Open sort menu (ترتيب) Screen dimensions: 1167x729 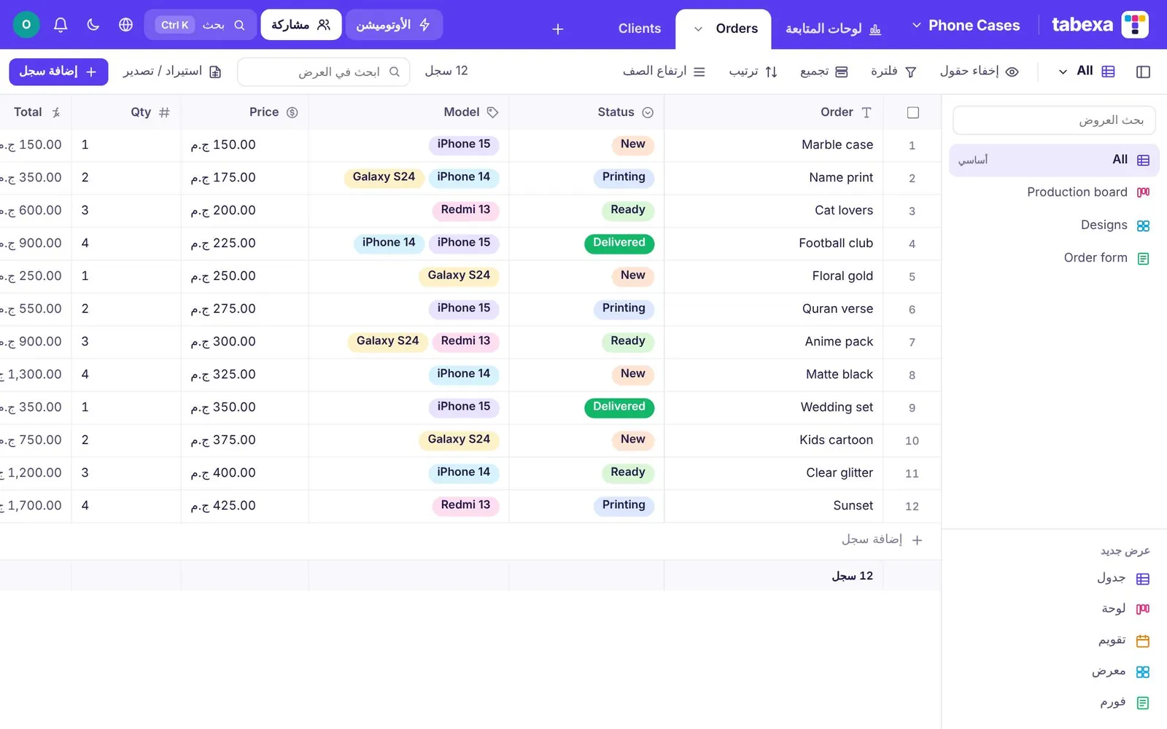click(x=753, y=71)
